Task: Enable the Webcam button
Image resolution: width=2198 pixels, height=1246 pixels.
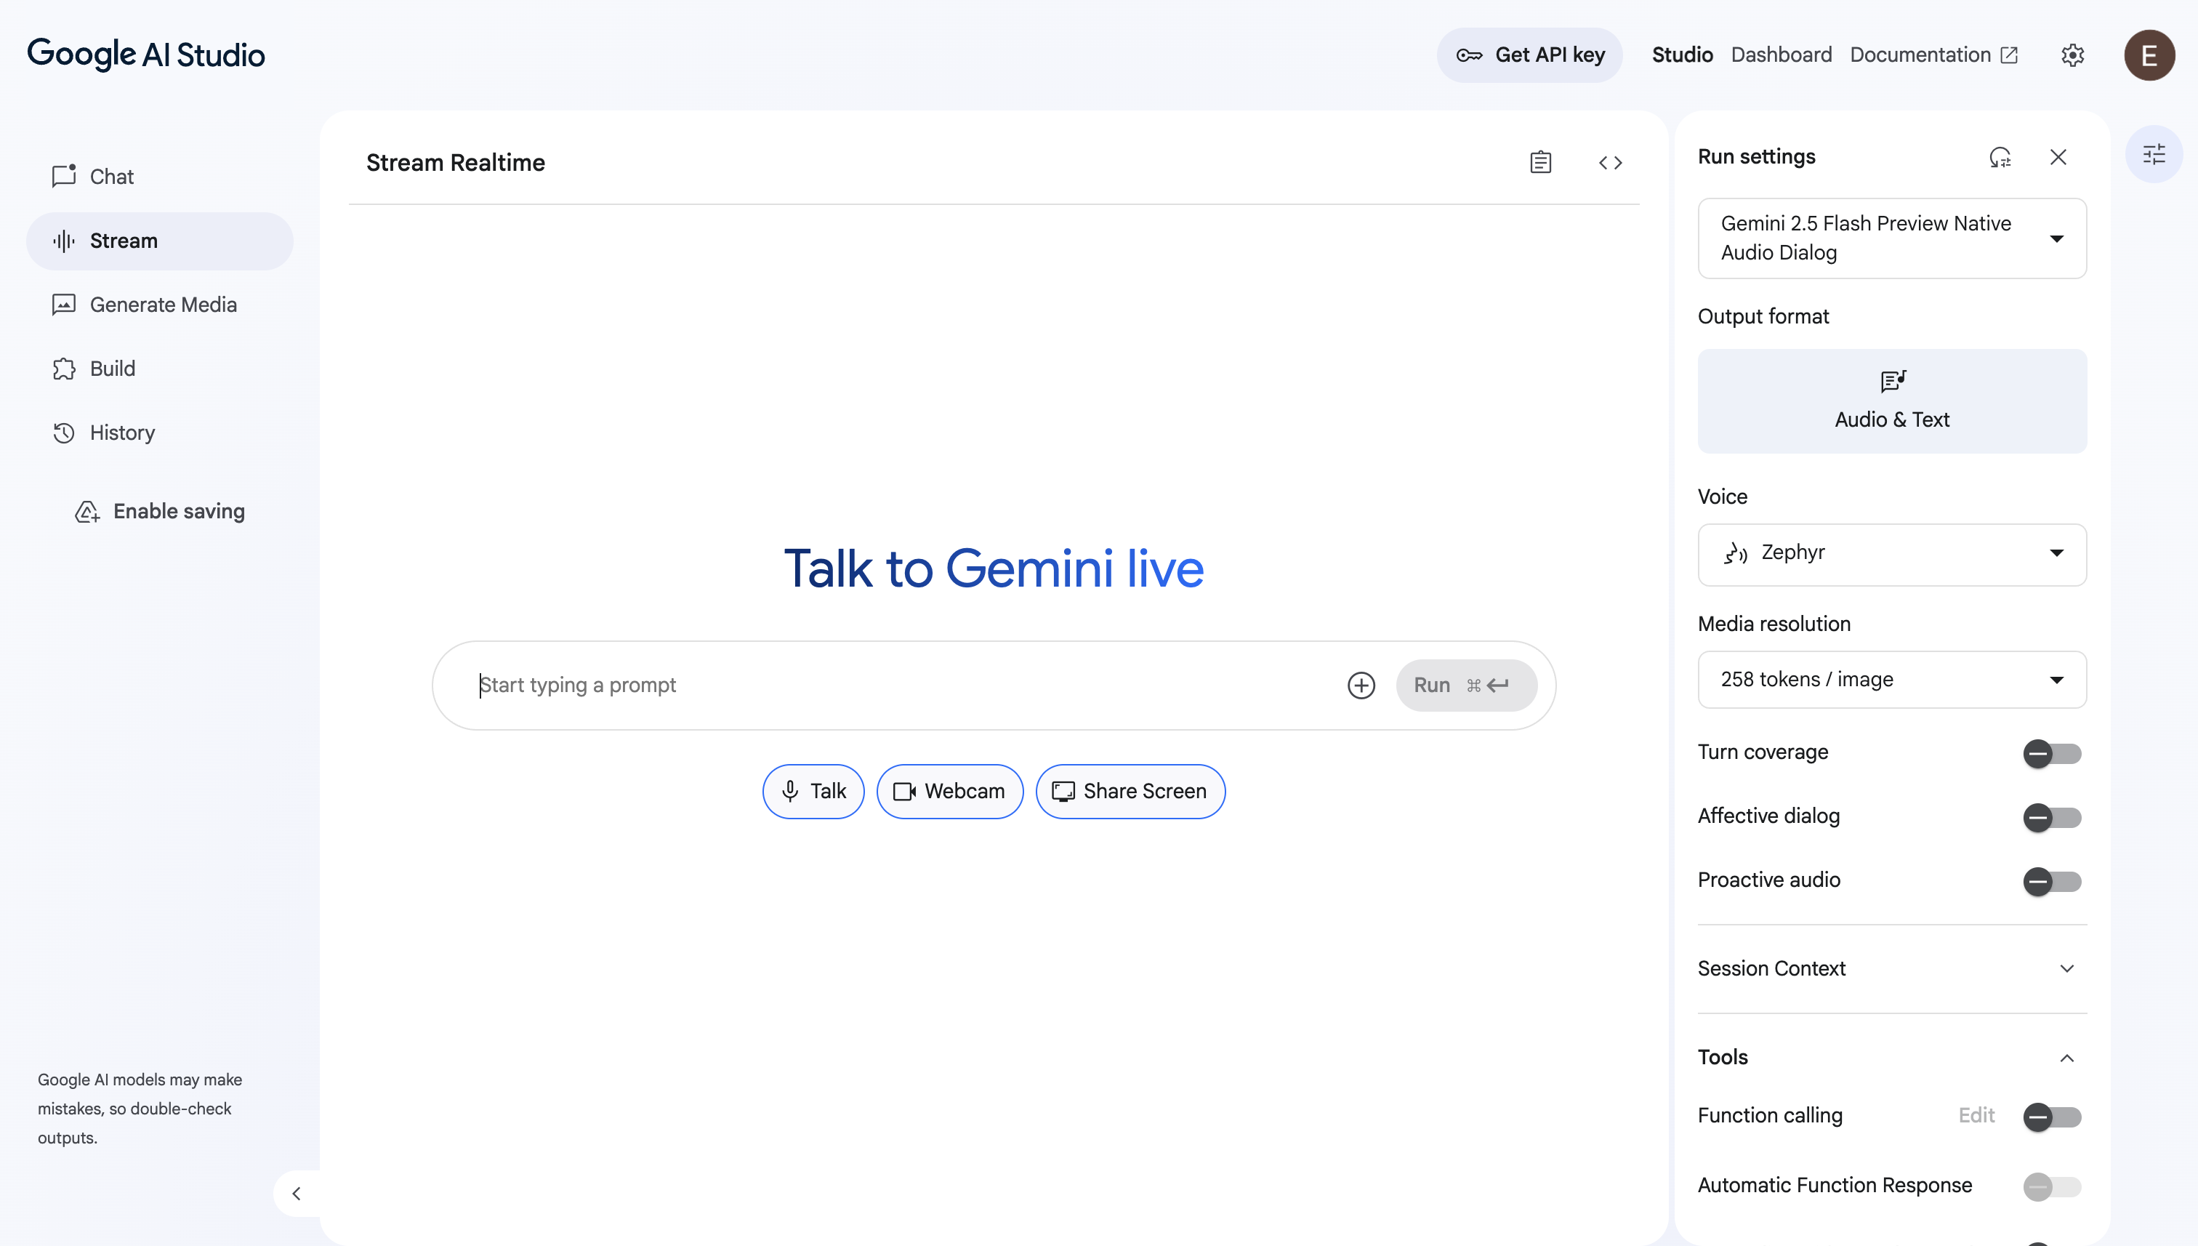Action: click(950, 792)
